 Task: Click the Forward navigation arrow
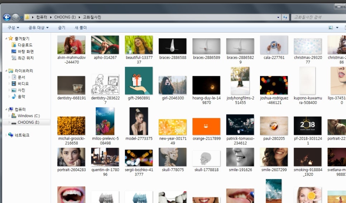15,17
